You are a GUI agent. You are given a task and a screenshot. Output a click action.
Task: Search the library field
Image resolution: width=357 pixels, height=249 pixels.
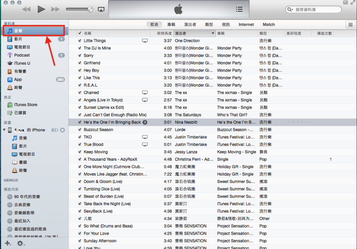click(x=313, y=9)
